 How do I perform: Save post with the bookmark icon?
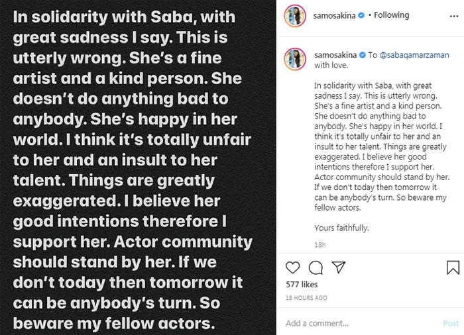pyautogui.click(x=453, y=267)
